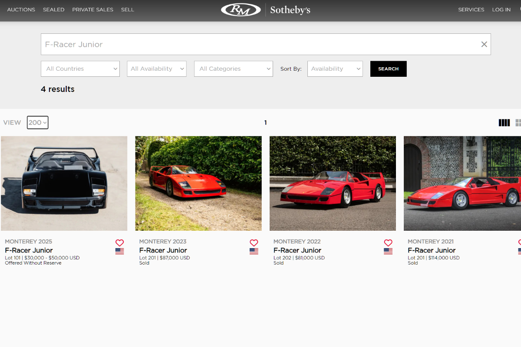Click the MONTEREY 2021 auction label

(x=431, y=242)
